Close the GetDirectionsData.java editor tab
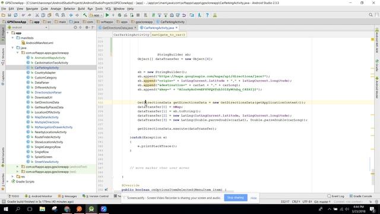380x214 pixels. tap(135, 28)
